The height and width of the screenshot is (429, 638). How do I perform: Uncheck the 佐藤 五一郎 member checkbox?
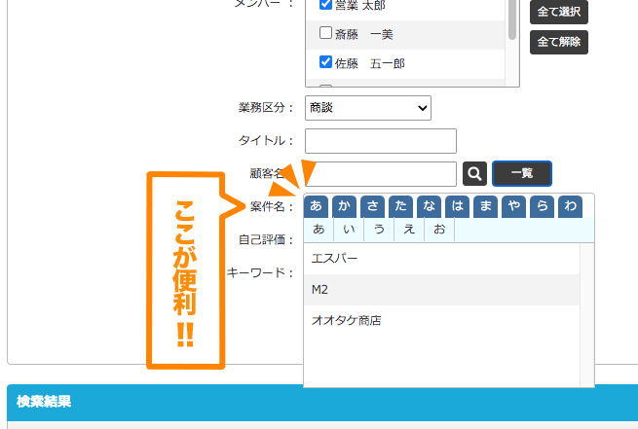click(325, 62)
